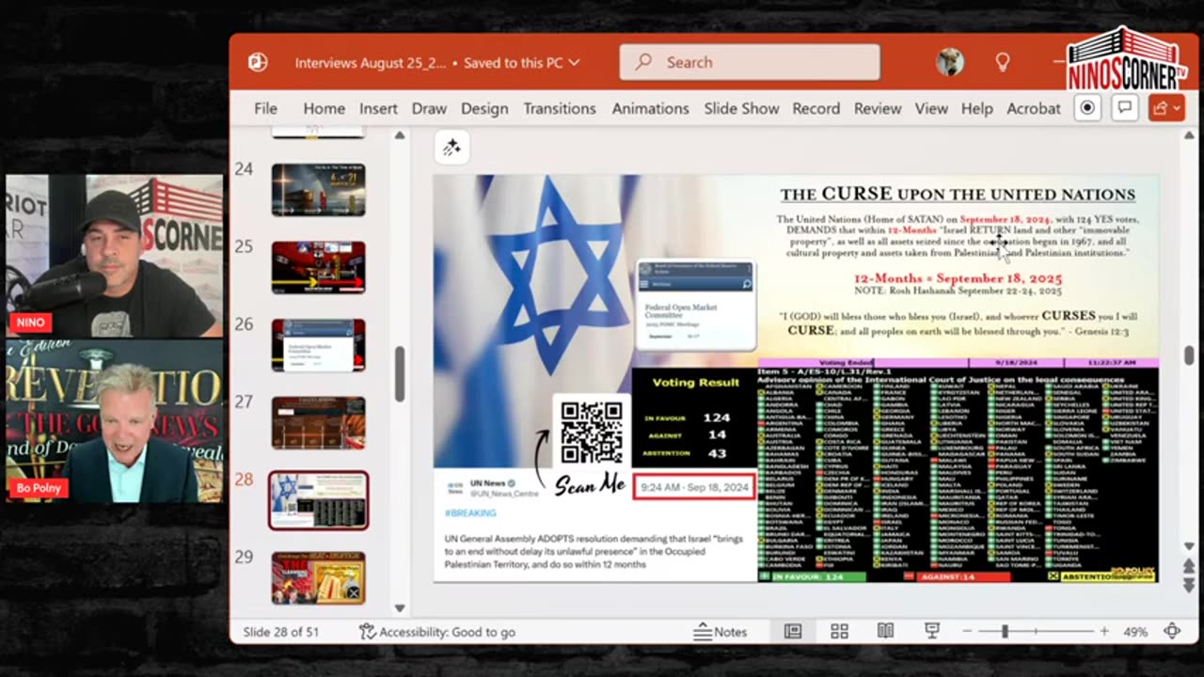Open the file save location dropdown chevron
This screenshot has width=1204, height=677.
coord(574,63)
